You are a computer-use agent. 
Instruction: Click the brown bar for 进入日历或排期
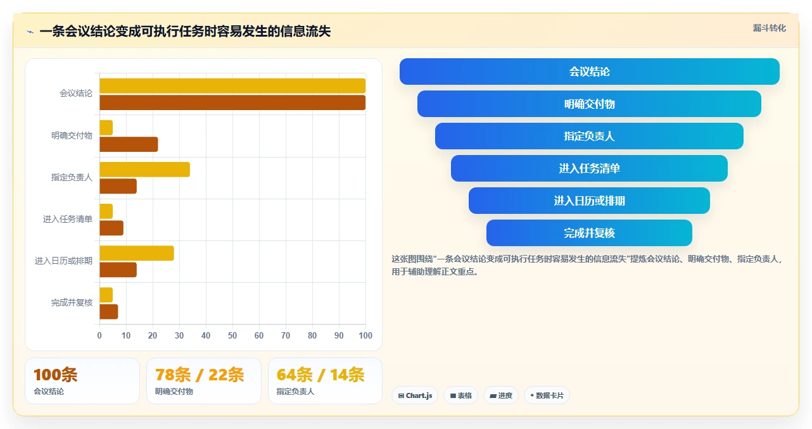click(x=118, y=270)
